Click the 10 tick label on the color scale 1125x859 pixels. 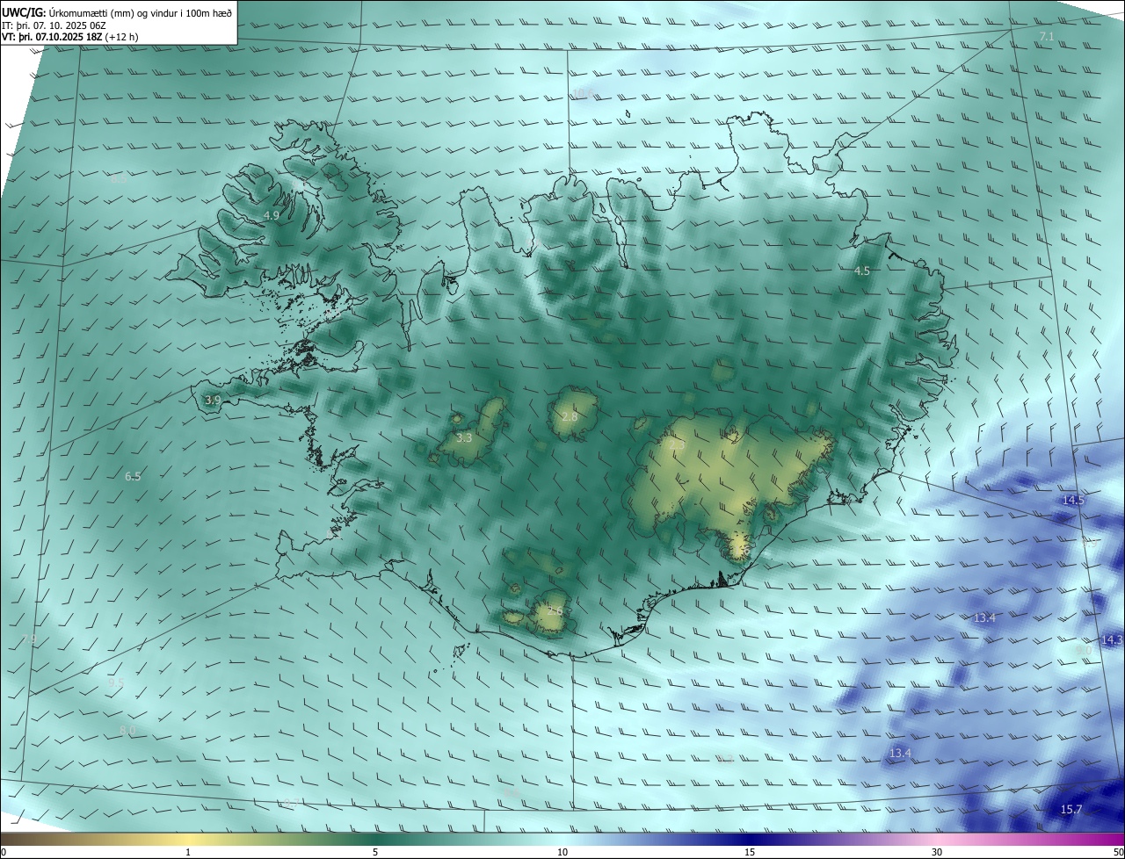coord(562,852)
